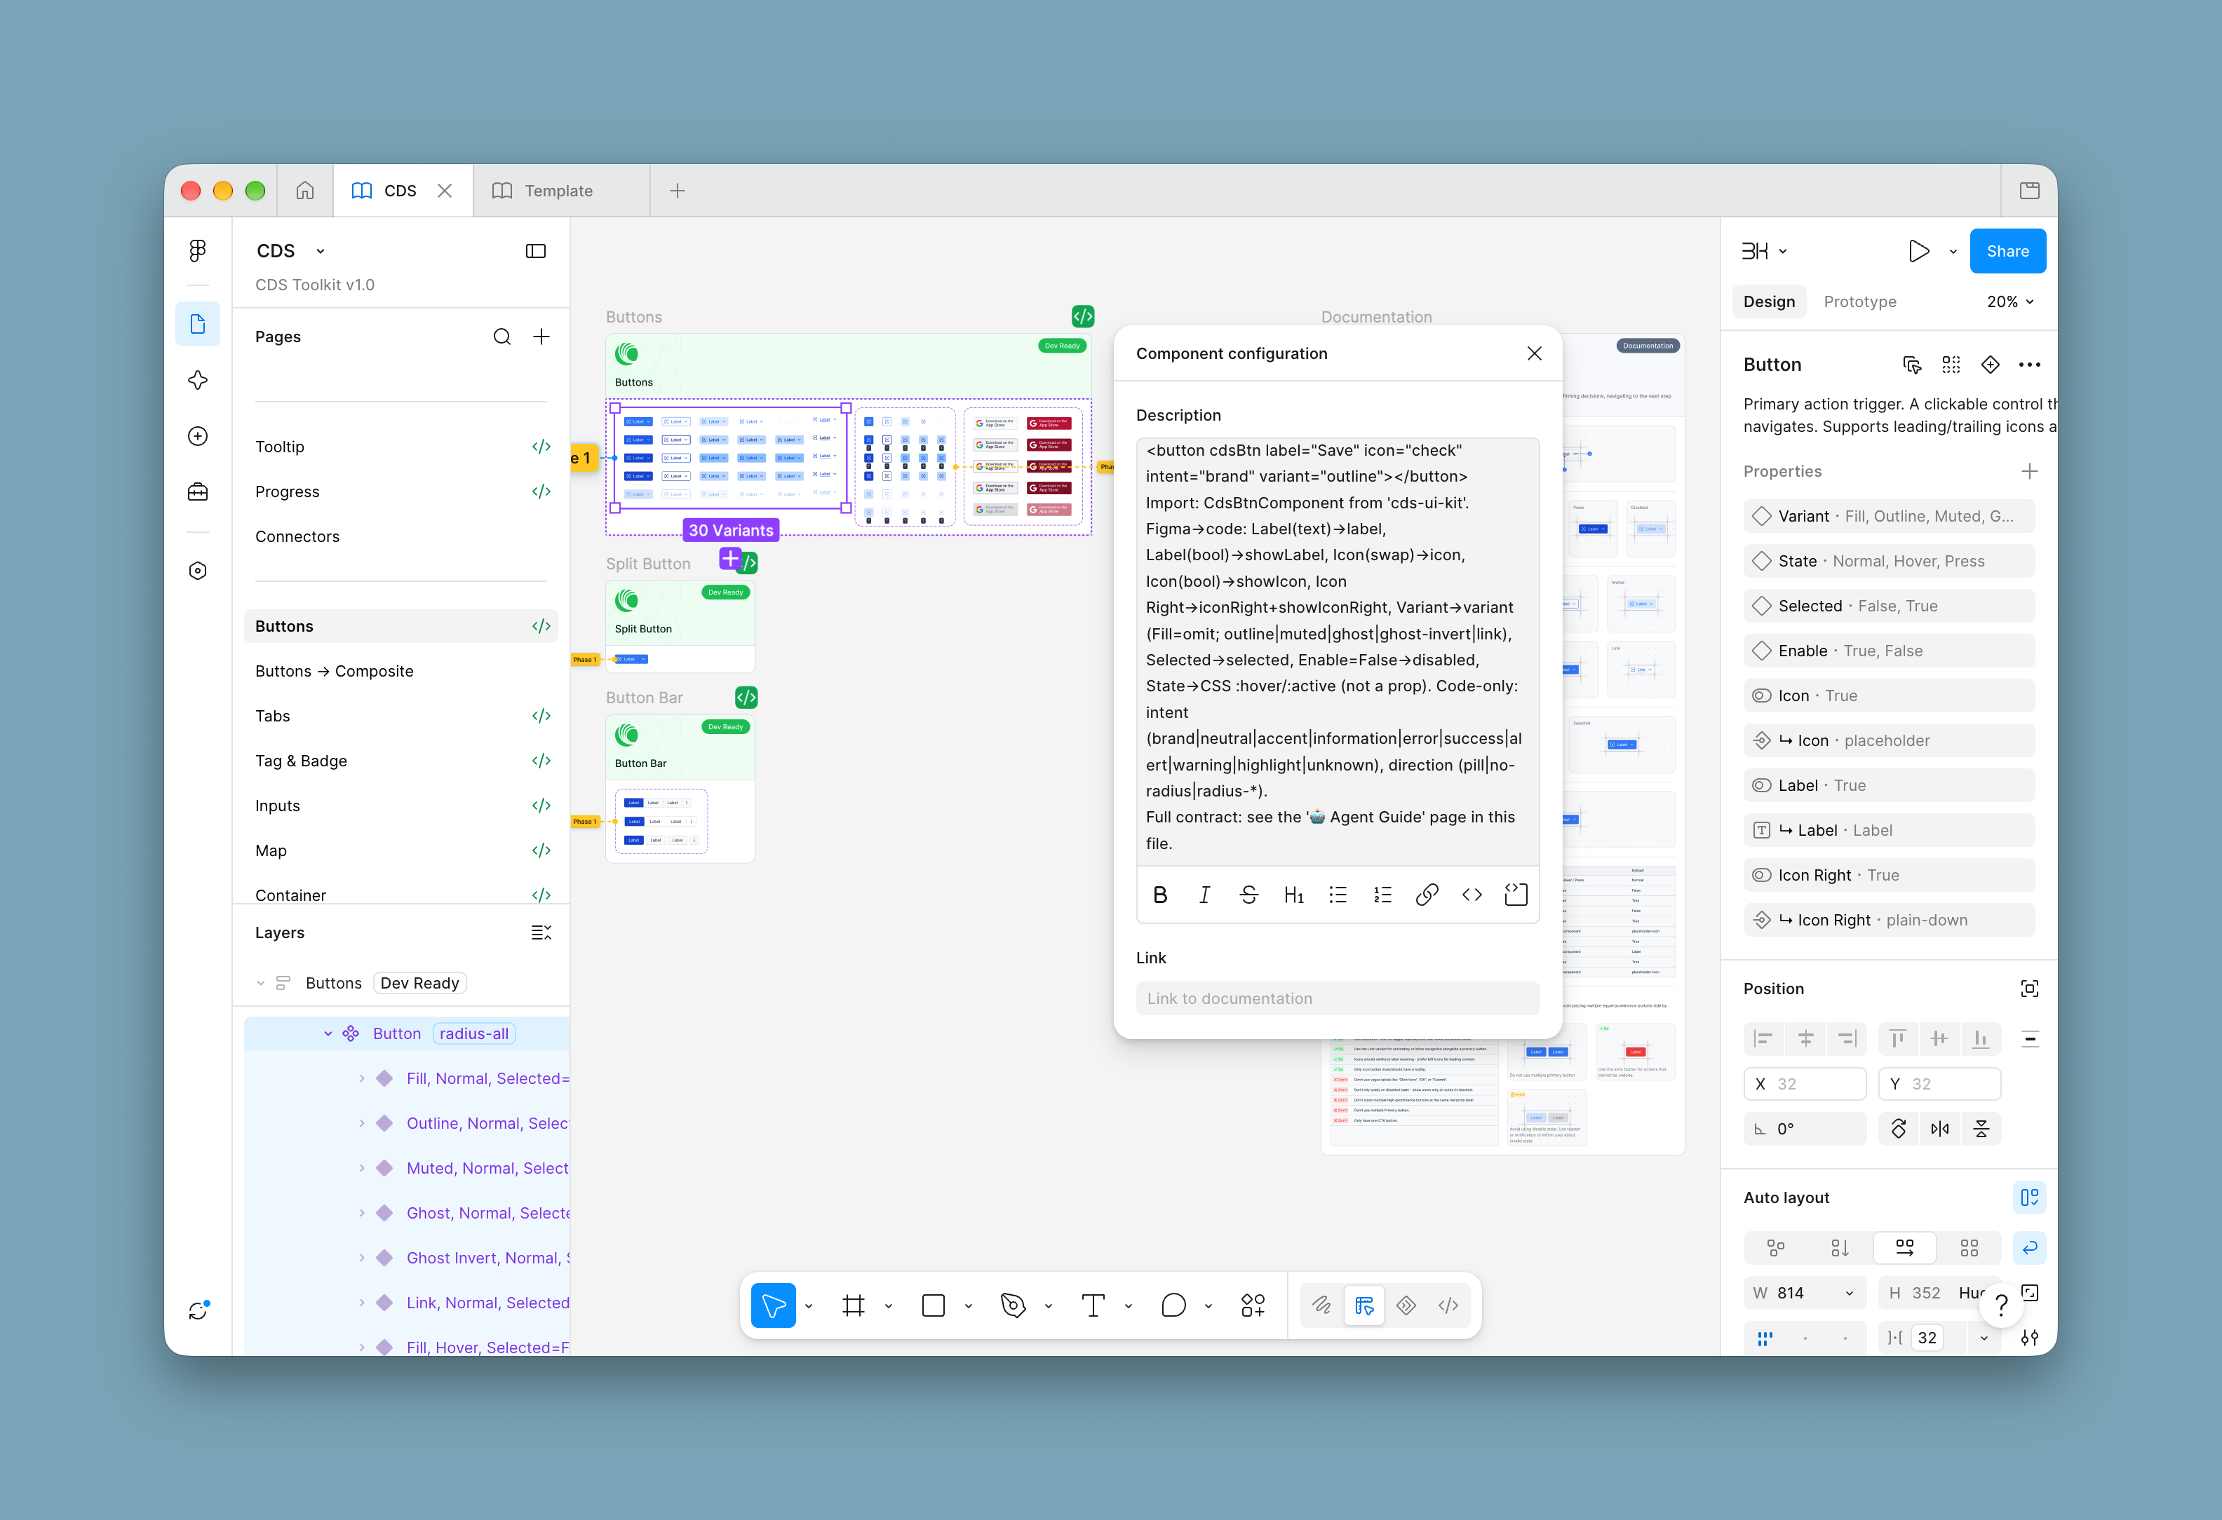Select the Pen tool
2222x1520 pixels.
pyautogui.click(x=1014, y=1305)
